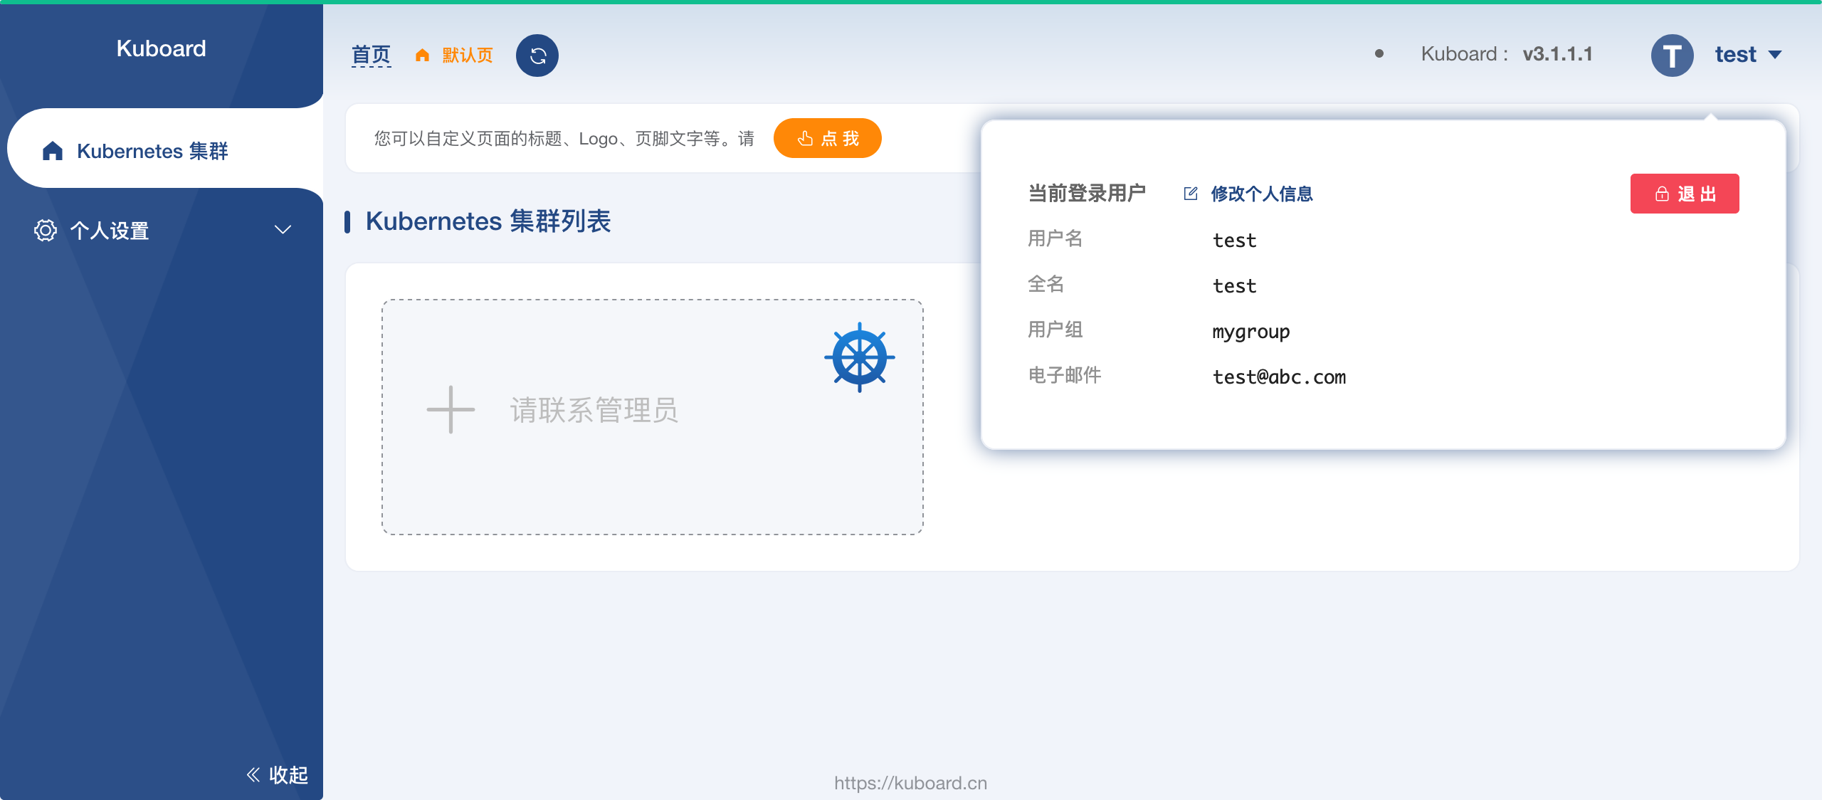Click the home icon beside Kubernetes 集群
Image resolution: width=1822 pixels, height=800 pixels.
[53, 151]
